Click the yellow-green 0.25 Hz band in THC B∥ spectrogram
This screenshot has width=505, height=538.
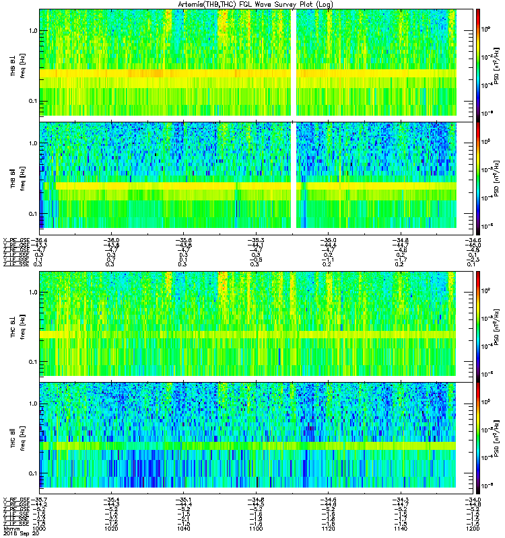[248, 446]
